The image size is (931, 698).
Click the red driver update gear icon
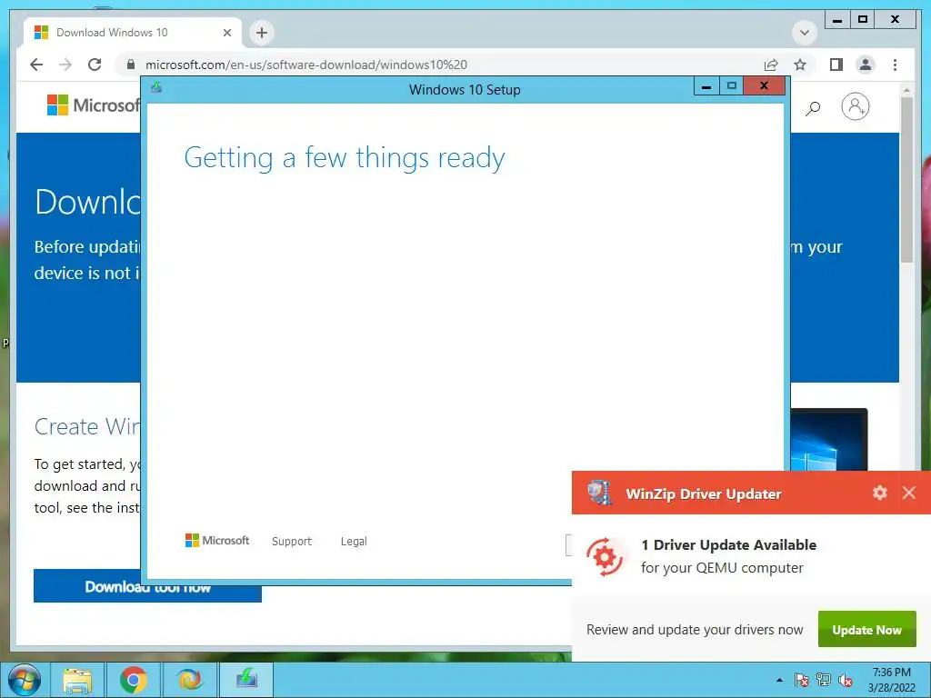coord(605,557)
